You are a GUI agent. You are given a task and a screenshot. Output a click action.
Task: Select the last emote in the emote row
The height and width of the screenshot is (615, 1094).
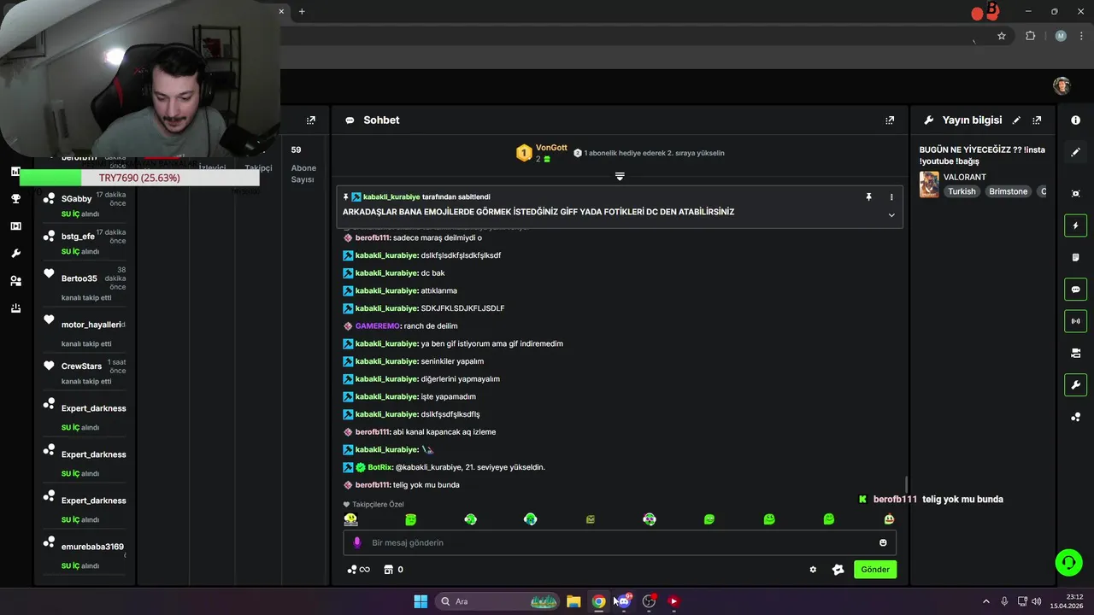click(889, 518)
